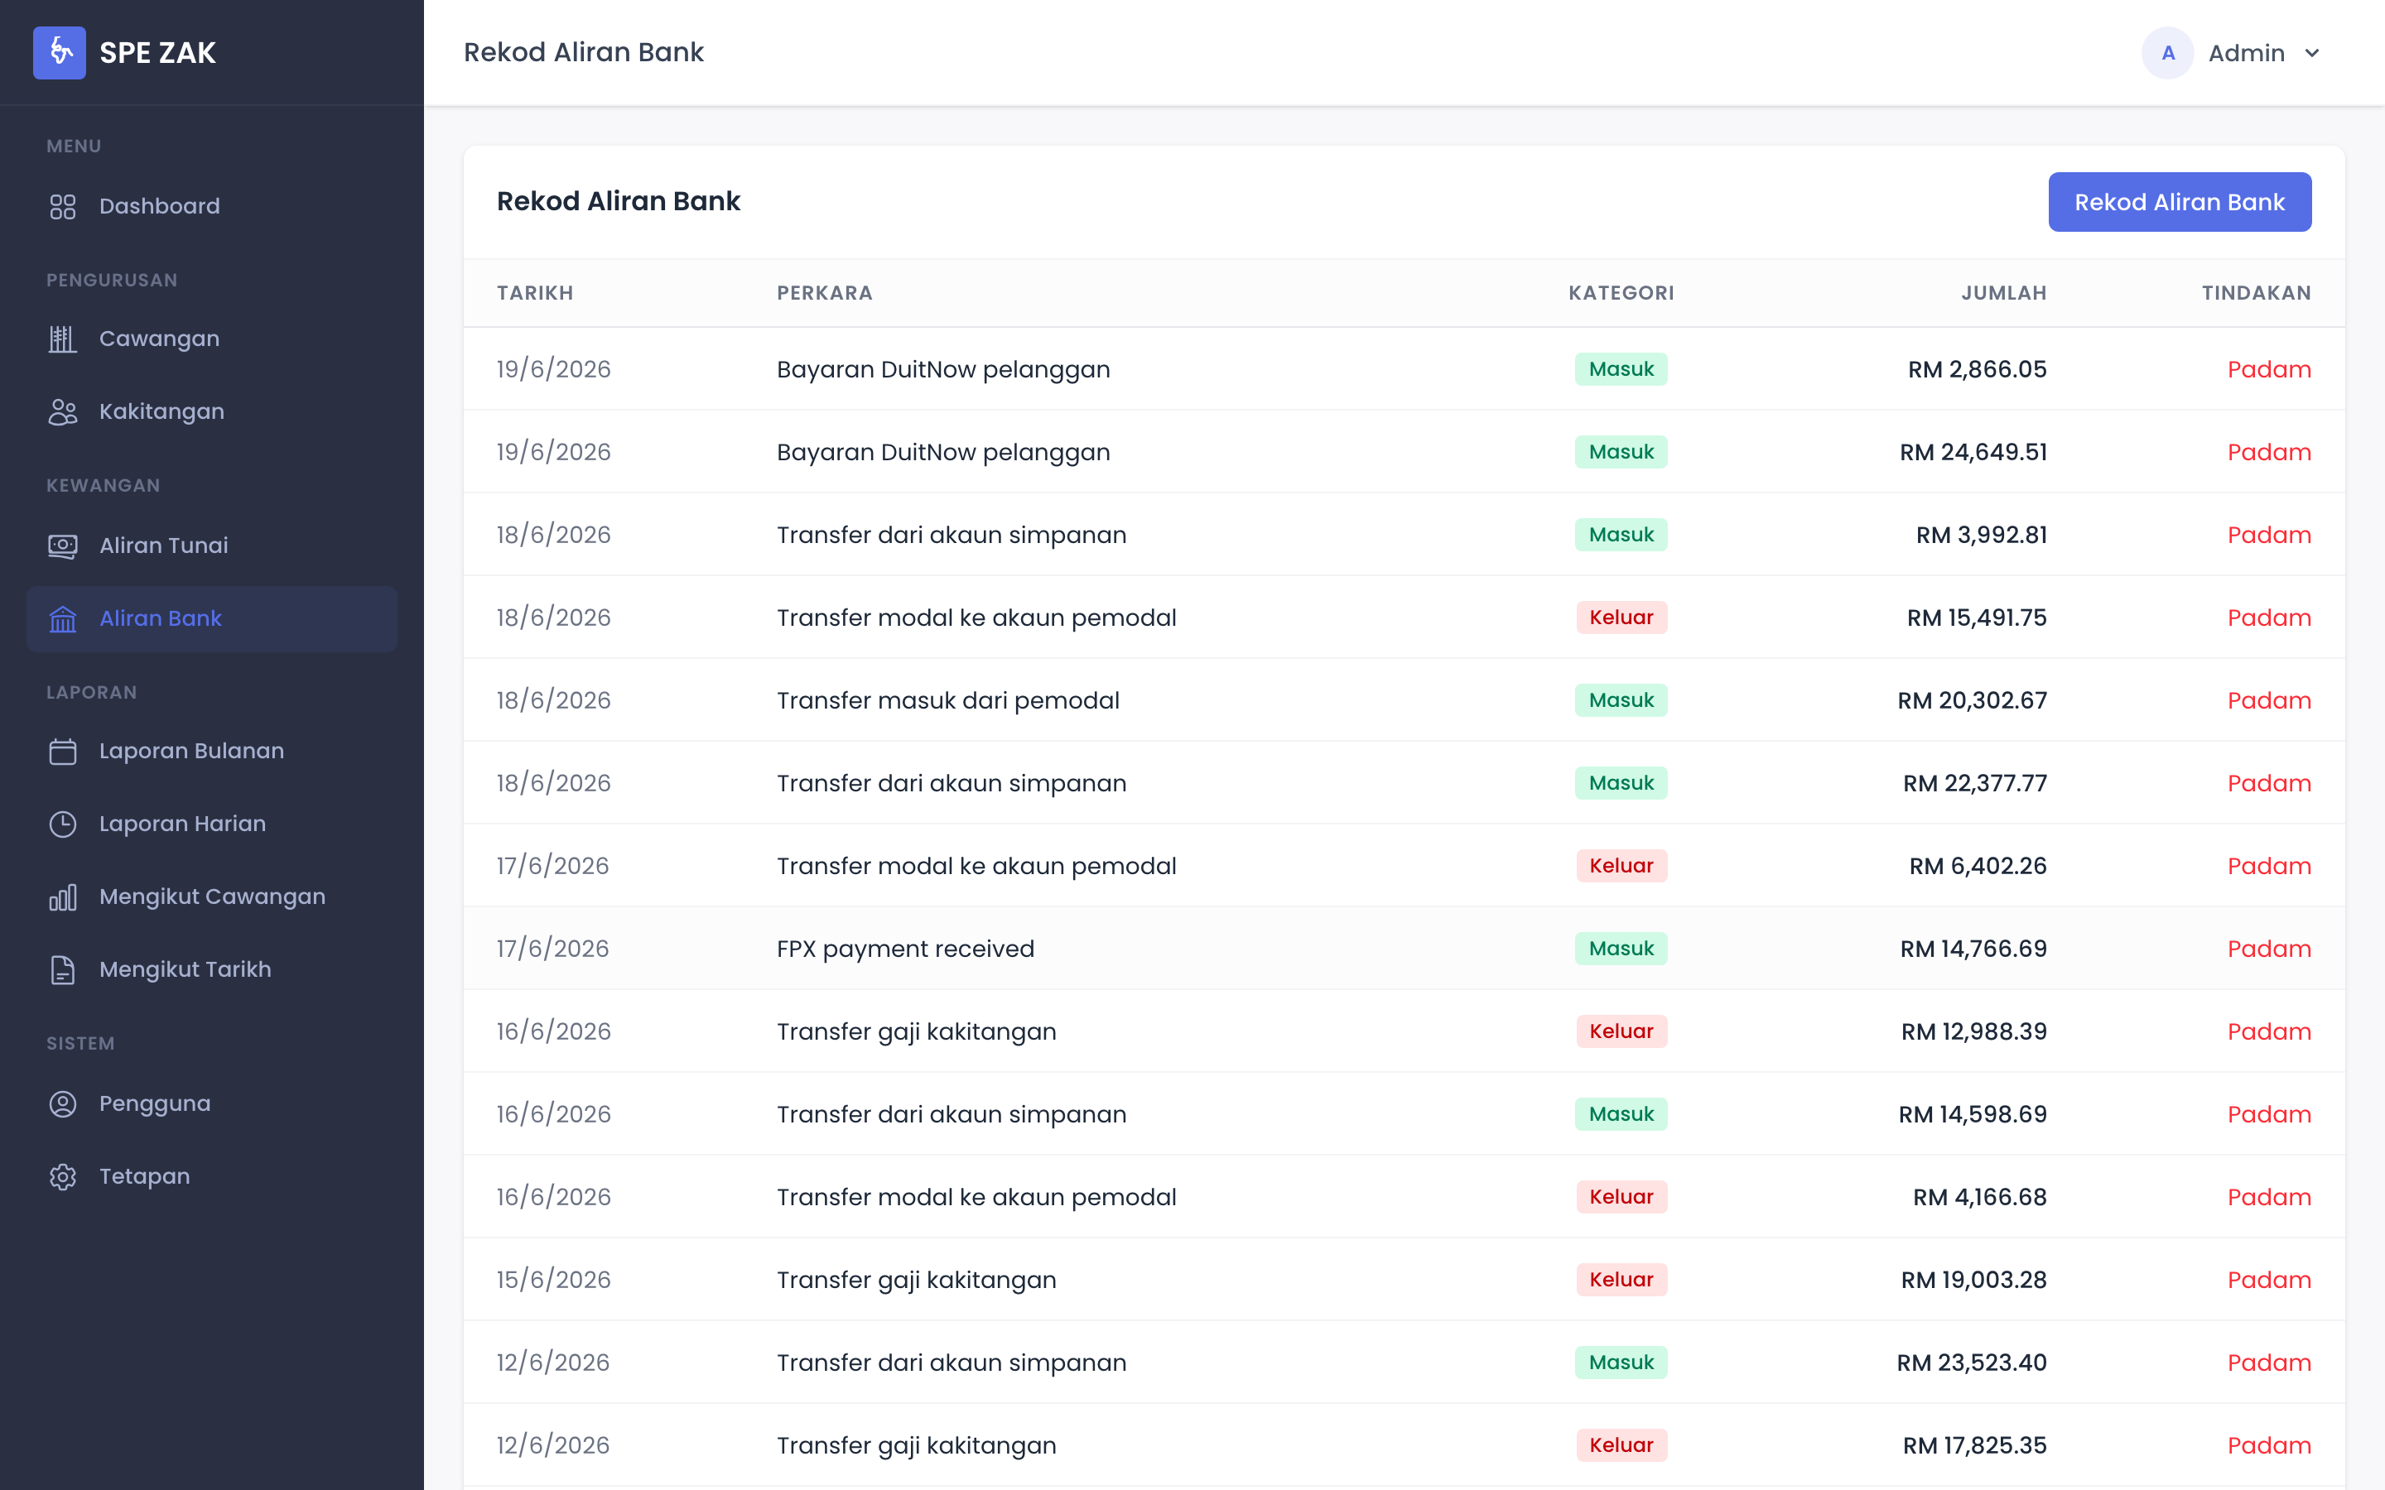The width and height of the screenshot is (2385, 1490).
Task: Click the Mengikut Tarikh document icon
Action: pos(63,969)
